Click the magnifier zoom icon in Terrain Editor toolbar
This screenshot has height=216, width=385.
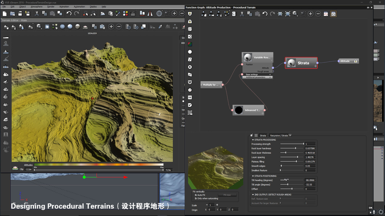coord(39,27)
